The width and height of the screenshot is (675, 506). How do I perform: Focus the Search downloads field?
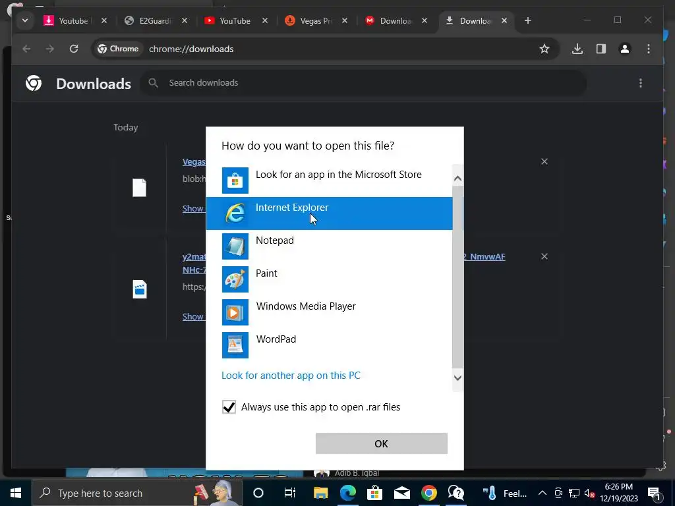click(364, 82)
